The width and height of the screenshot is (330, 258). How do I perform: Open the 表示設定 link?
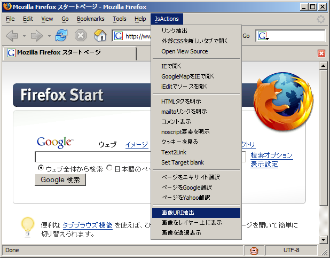[264, 164]
